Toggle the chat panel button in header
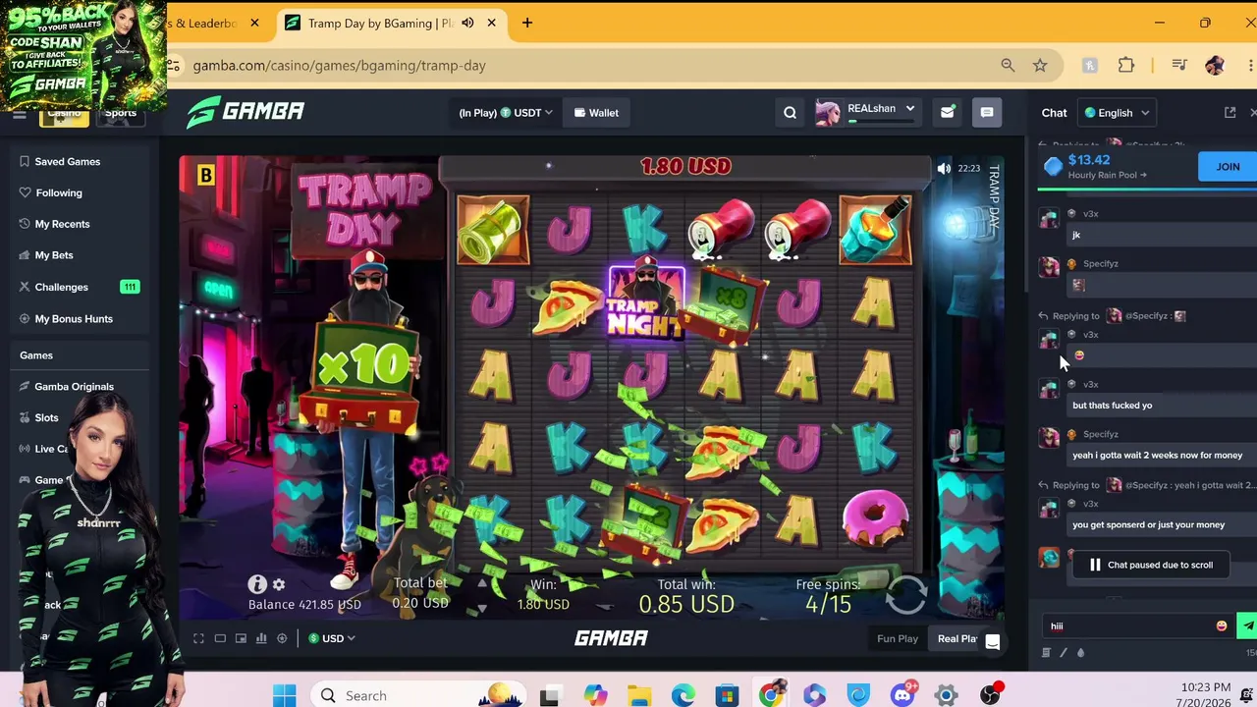1257x707 pixels. point(987,113)
